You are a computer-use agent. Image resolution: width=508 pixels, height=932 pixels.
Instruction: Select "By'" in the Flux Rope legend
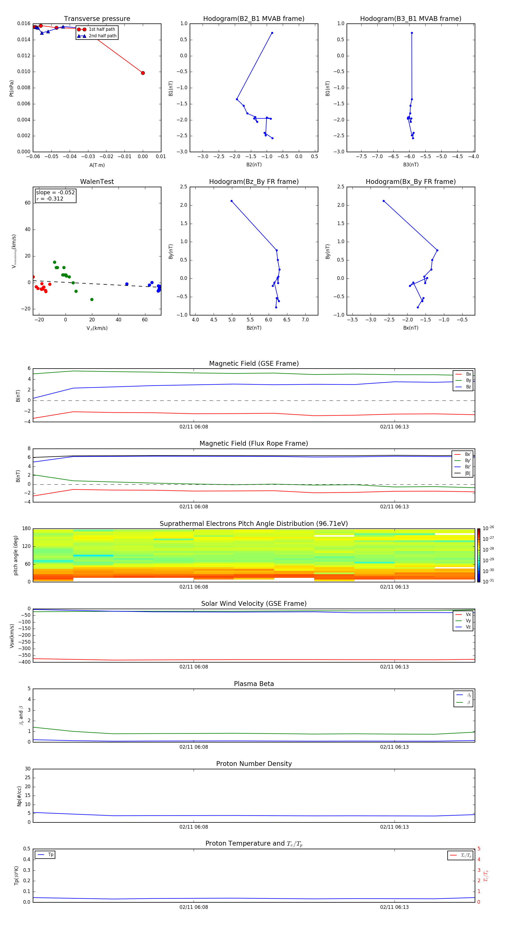[x=463, y=461]
